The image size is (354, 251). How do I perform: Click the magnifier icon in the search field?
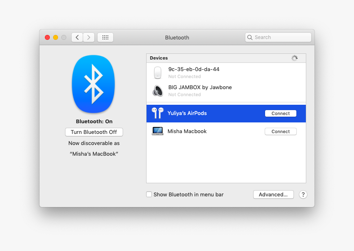250,37
